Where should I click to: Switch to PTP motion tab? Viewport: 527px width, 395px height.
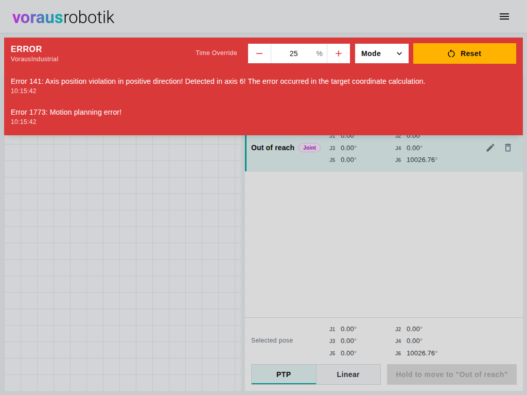(x=284, y=374)
